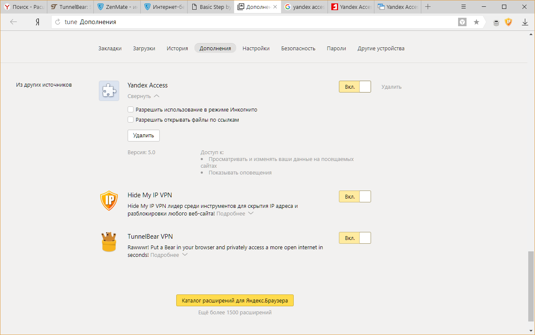Click the grey Удалить link beside toggle
Image resolution: width=535 pixels, height=335 pixels.
[x=391, y=87]
